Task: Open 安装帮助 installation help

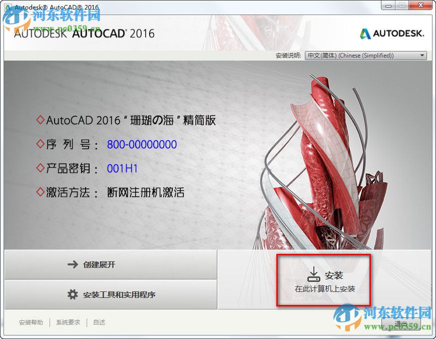Action: click(31, 322)
